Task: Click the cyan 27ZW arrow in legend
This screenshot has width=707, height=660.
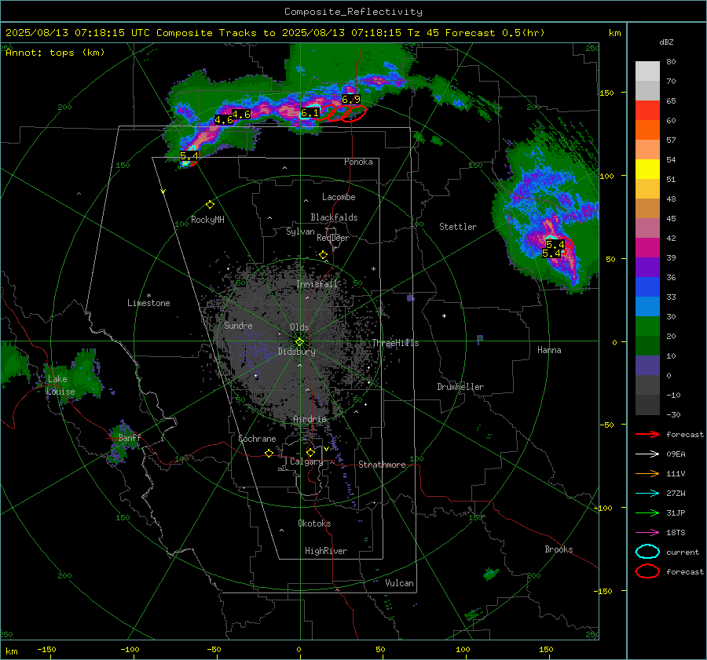Action: point(647,494)
